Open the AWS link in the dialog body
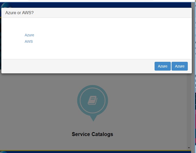Screen dimensions: 196x153 [29, 41]
